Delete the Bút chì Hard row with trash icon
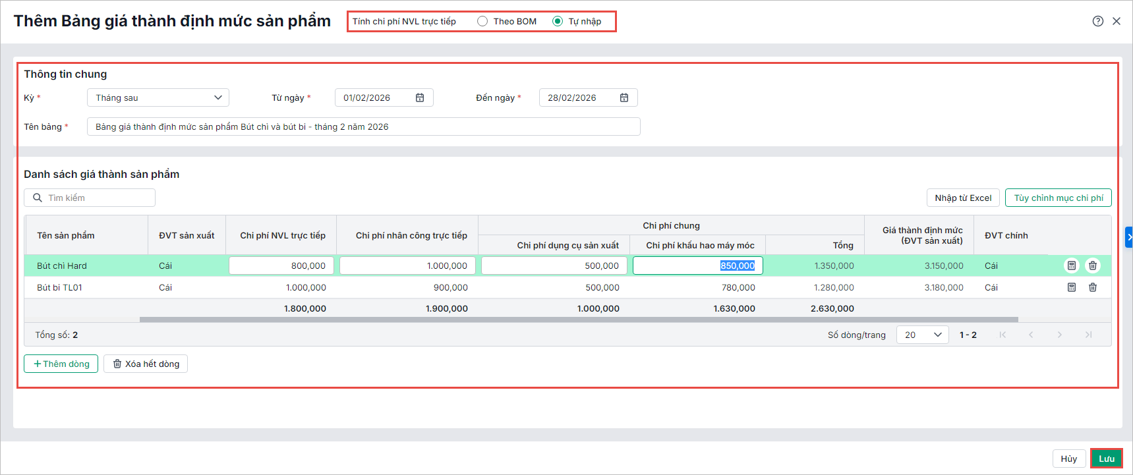 [x=1093, y=265]
